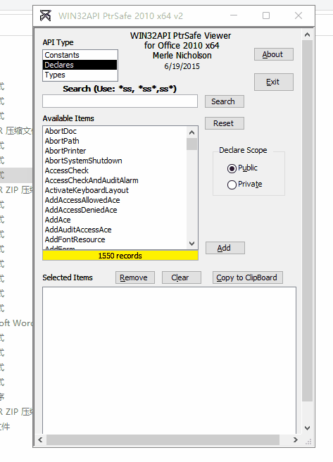Focus the search text field
Image resolution: width=333 pixels, height=462 pixels.
pyautogui.click(x=120, y=101)
